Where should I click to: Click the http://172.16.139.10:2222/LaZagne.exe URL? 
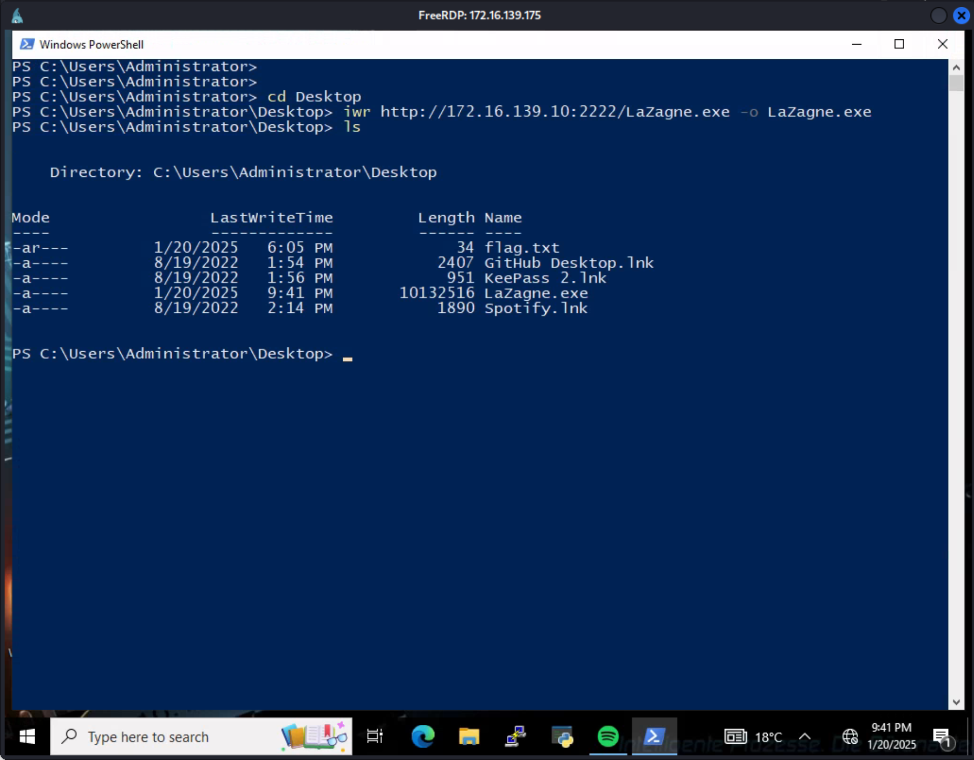click(x=555, y=112)
